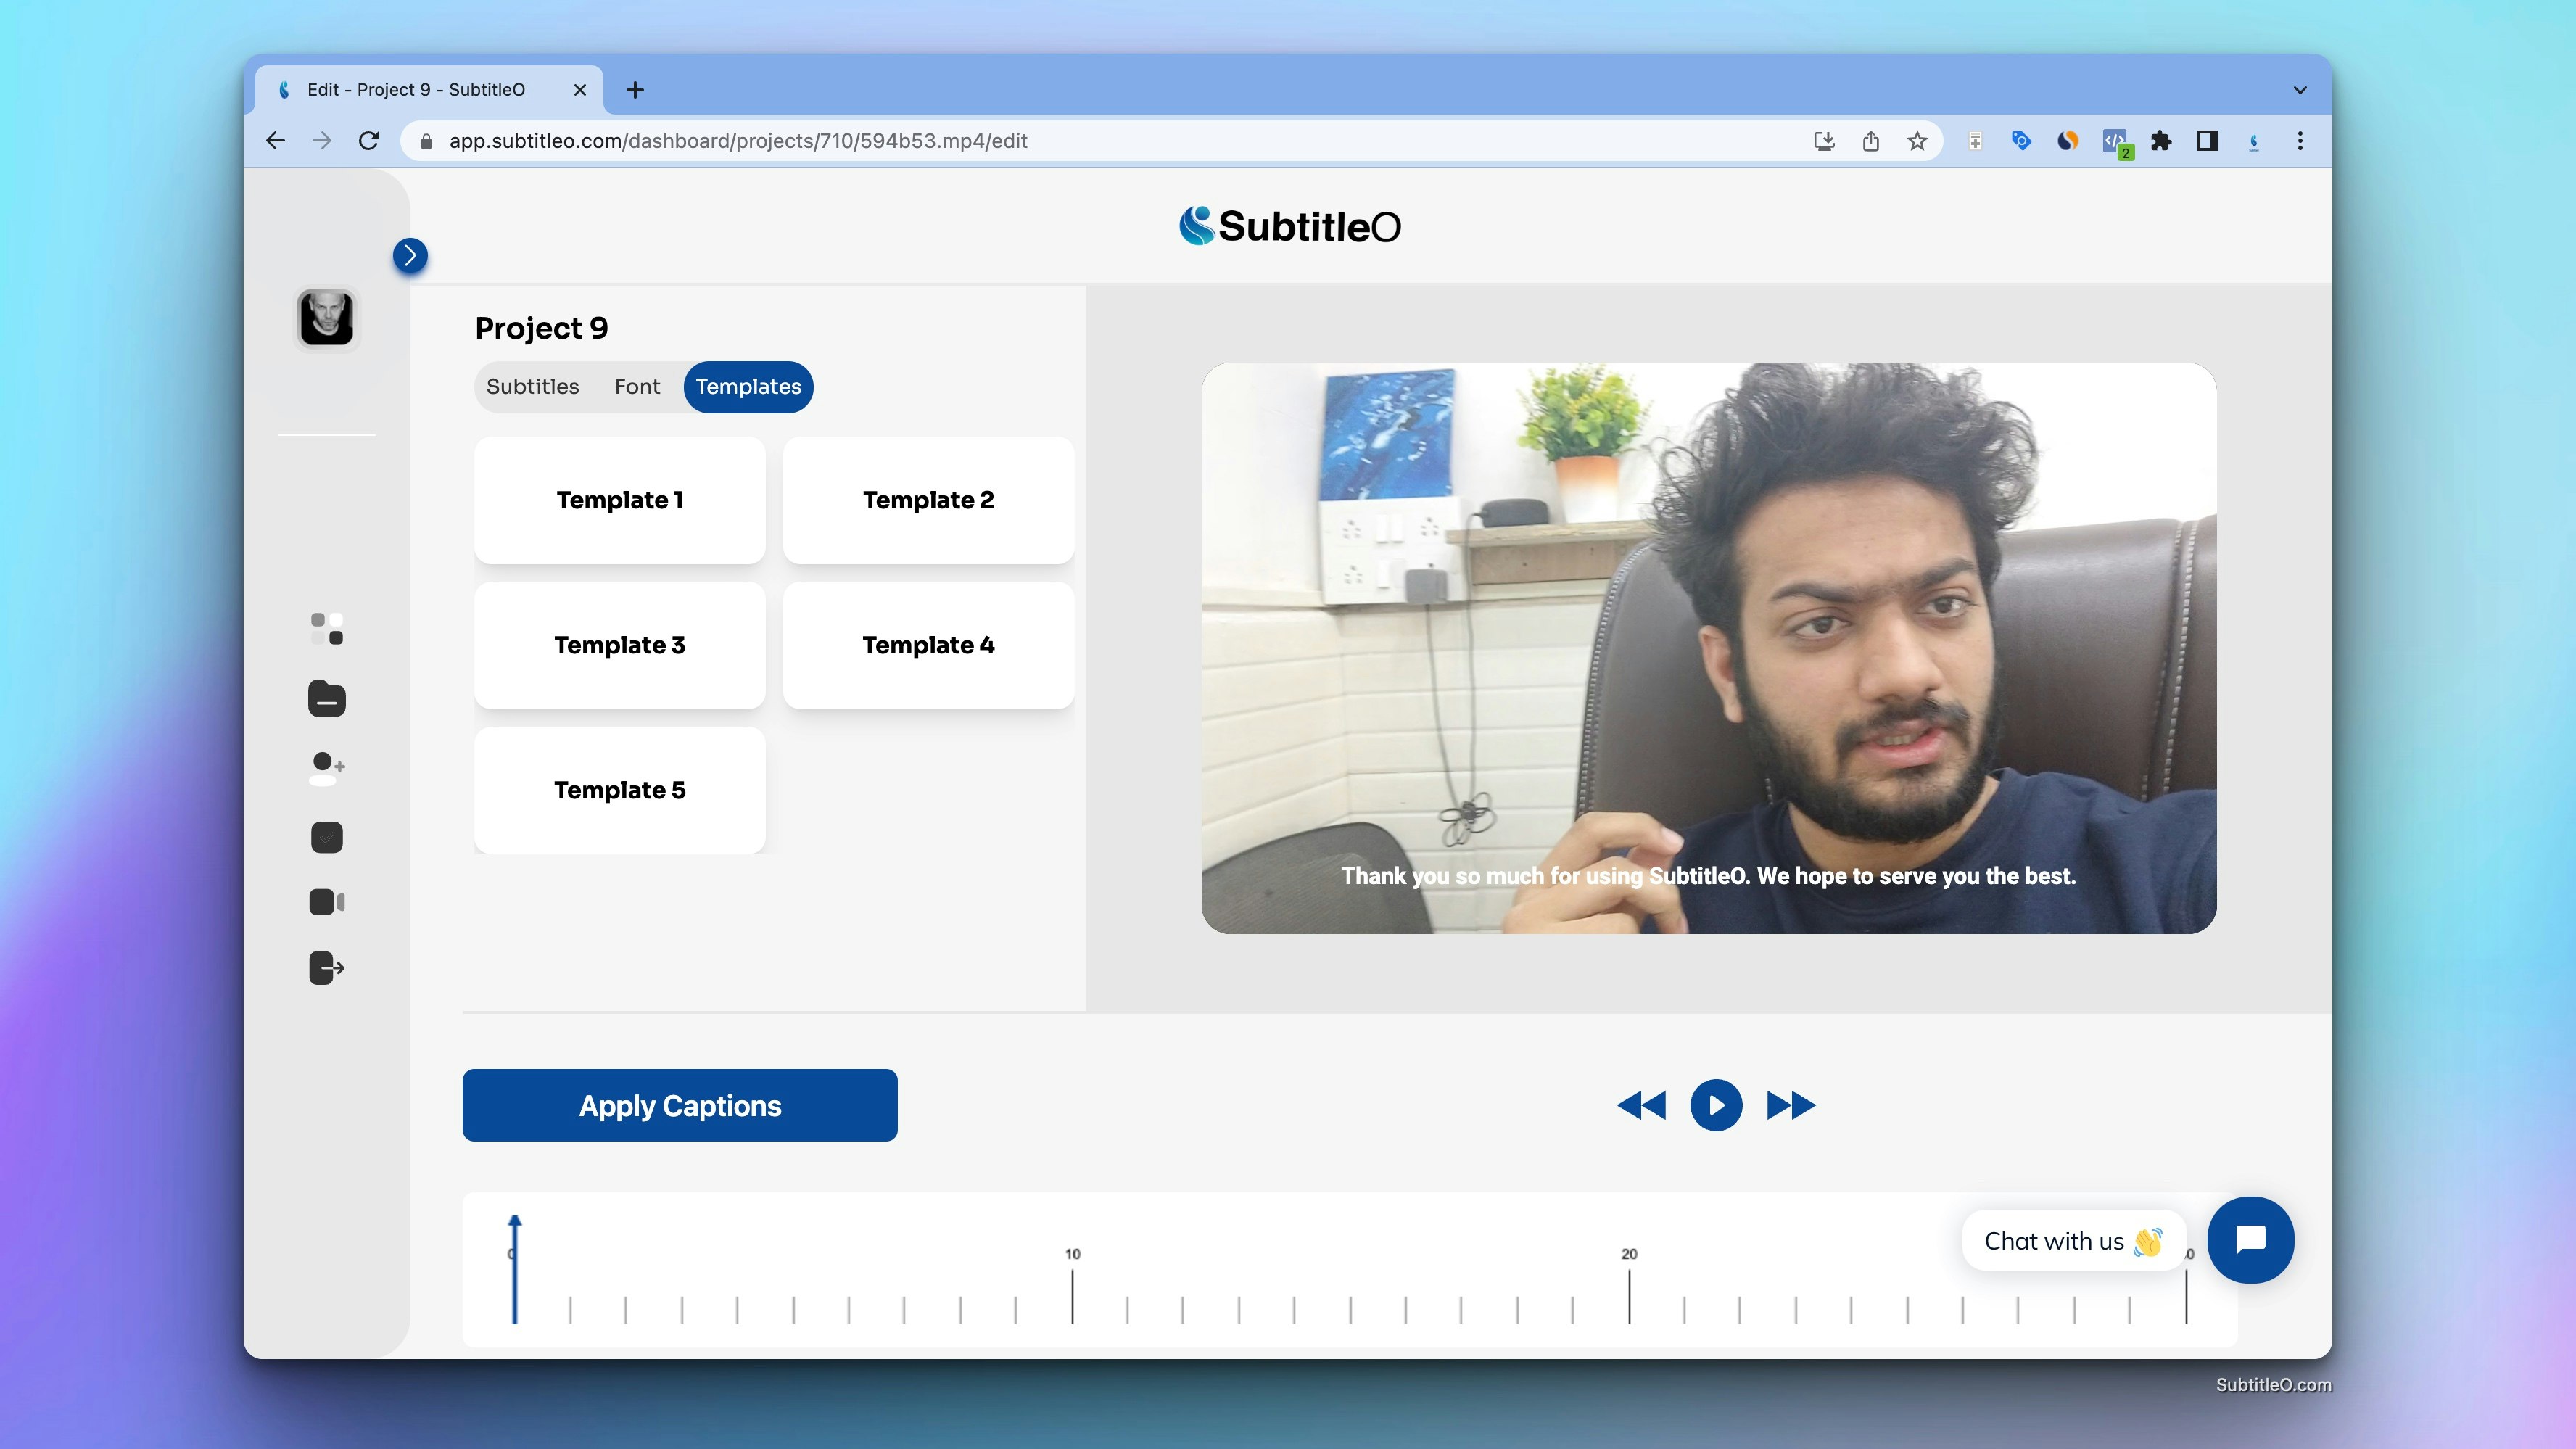Fast forward the video

click(x=1791, y=1105)
